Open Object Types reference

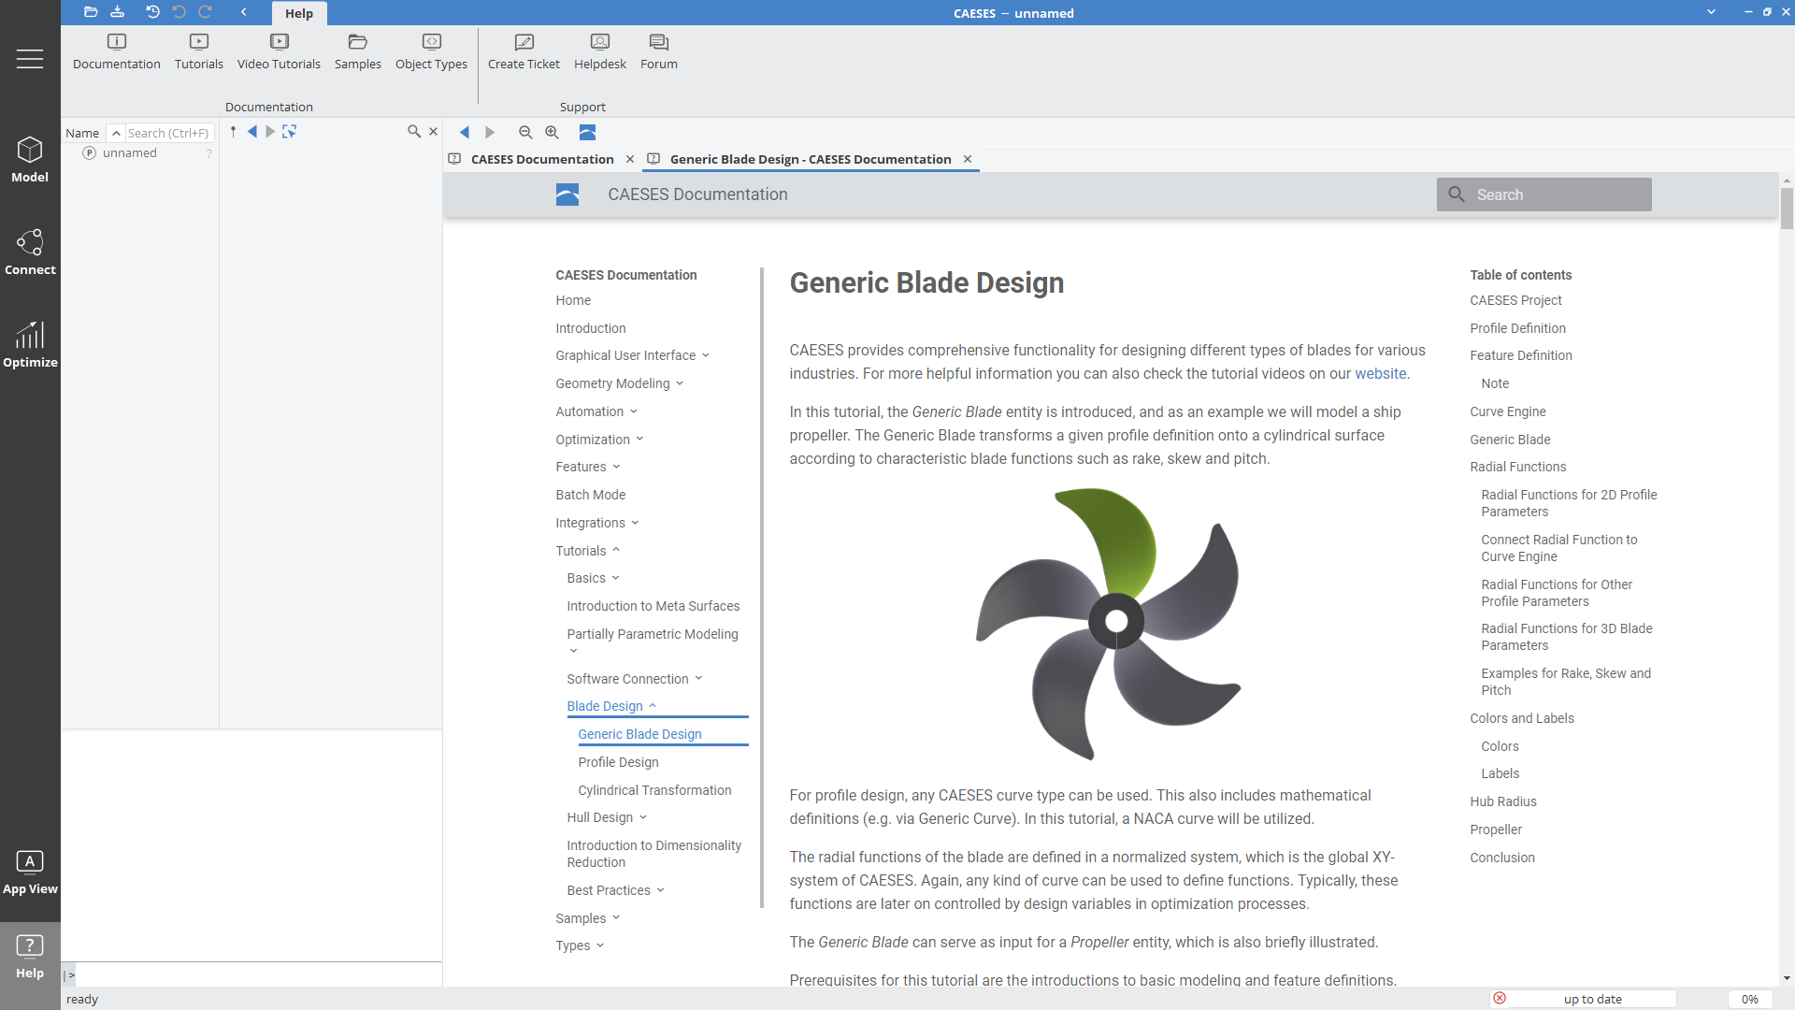[431, 51]
